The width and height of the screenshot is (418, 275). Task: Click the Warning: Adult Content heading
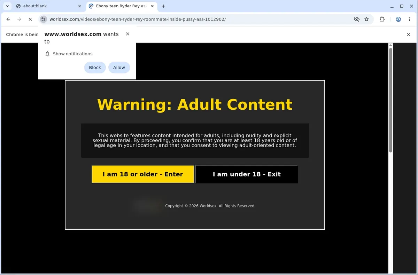[x=195, y=104]
